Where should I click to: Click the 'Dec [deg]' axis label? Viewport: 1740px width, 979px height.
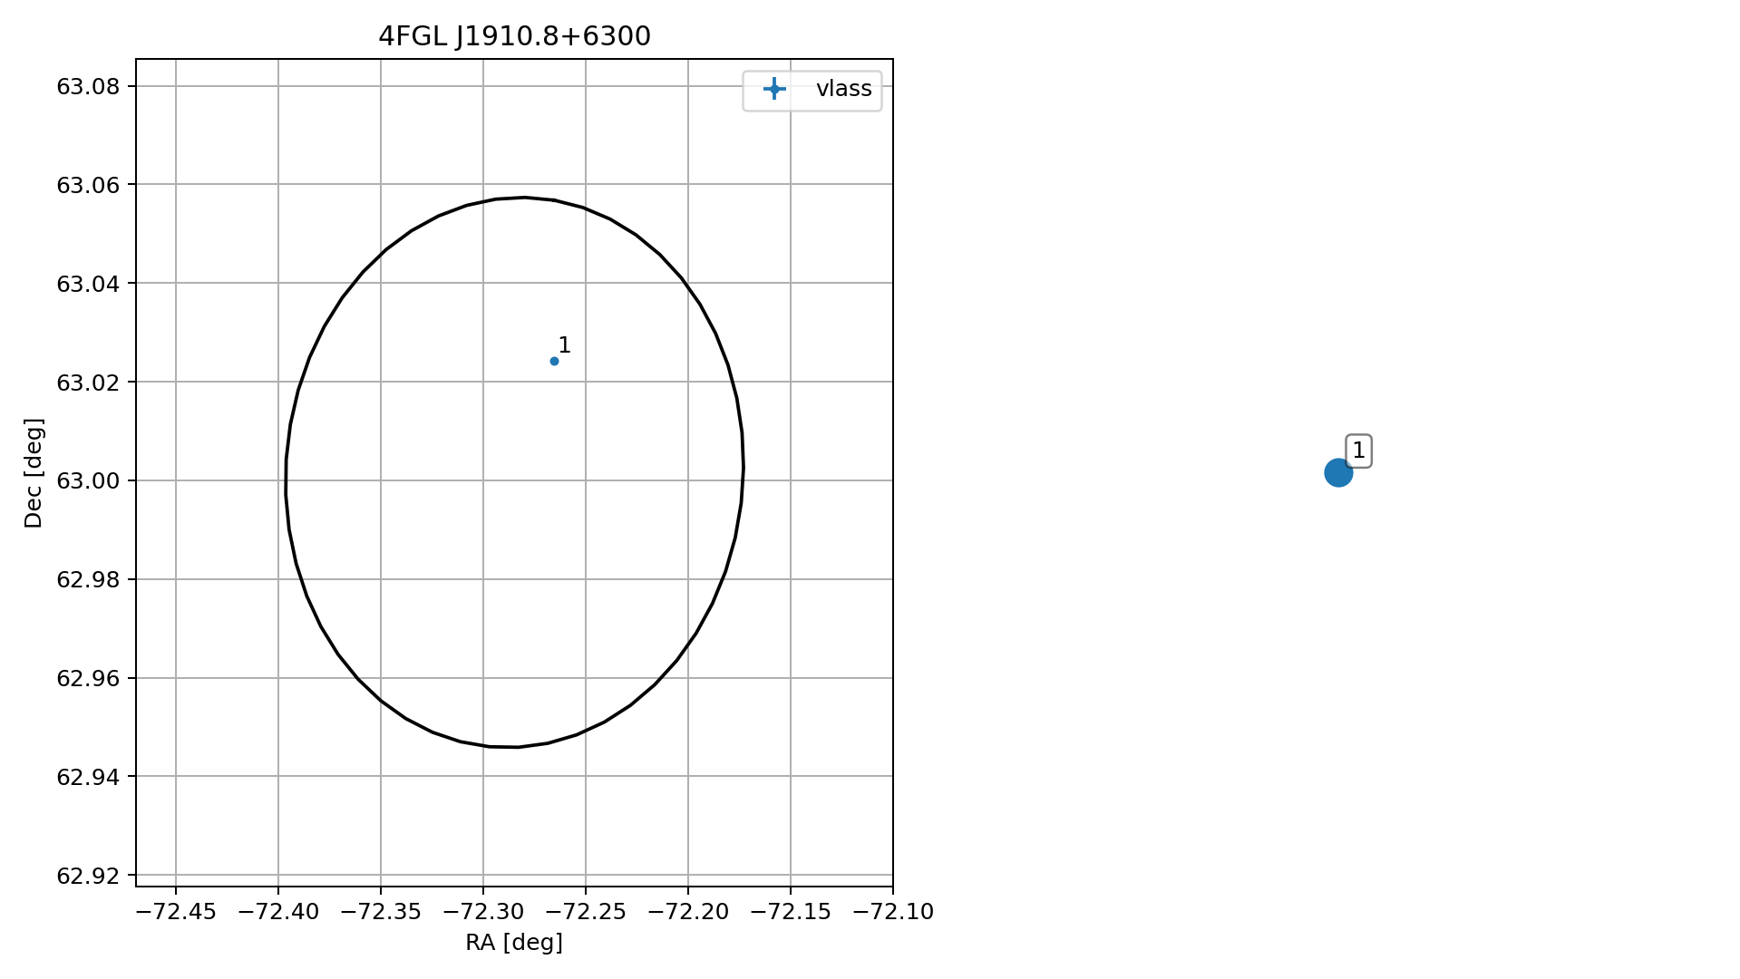click(x=34, y=473)
